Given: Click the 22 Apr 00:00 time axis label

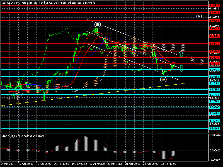Looking at the screenshot, I should (151, 164).
